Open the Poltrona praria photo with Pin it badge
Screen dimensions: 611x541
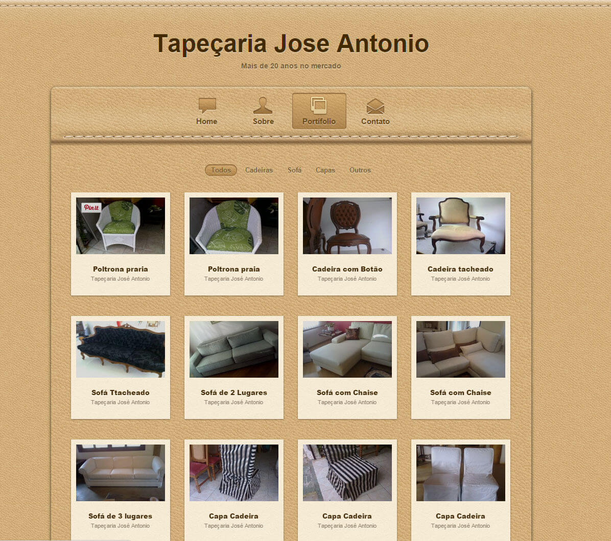[121, 226]
